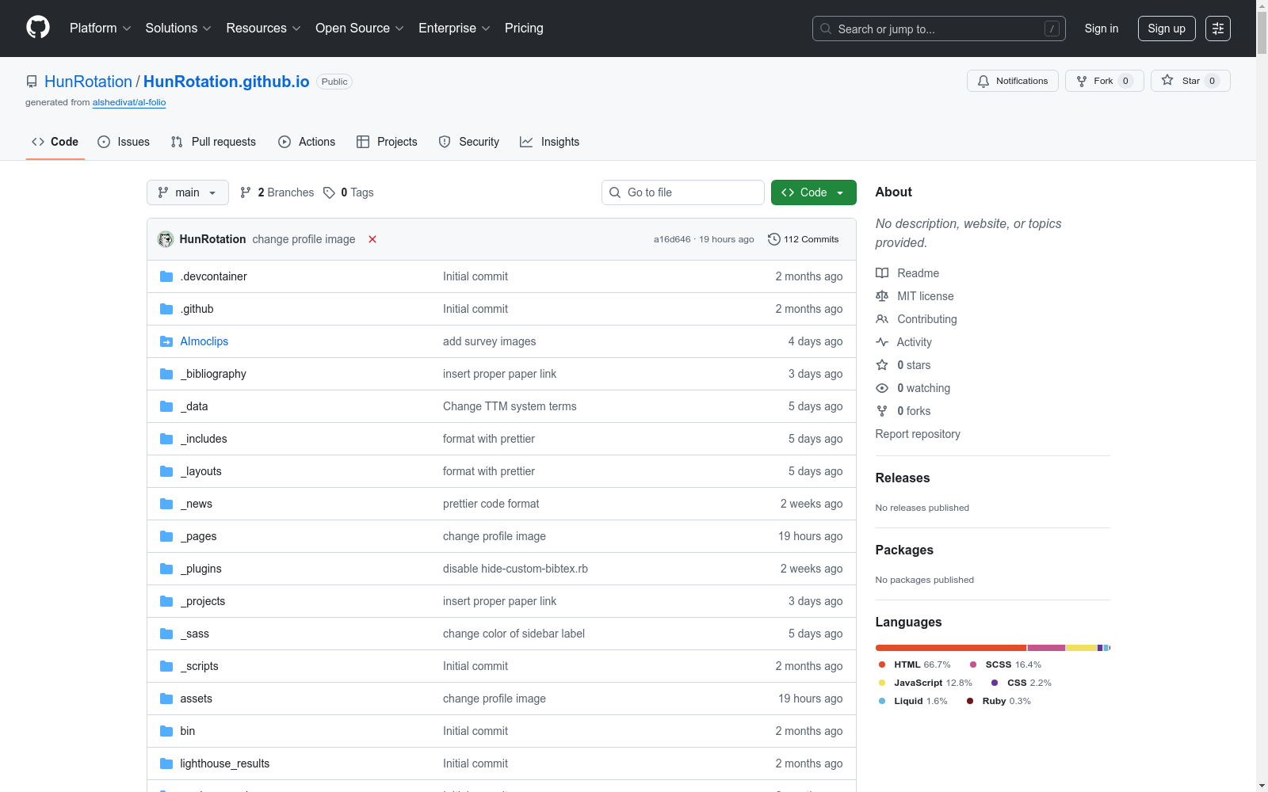Switch to the Insights tab

549,142
